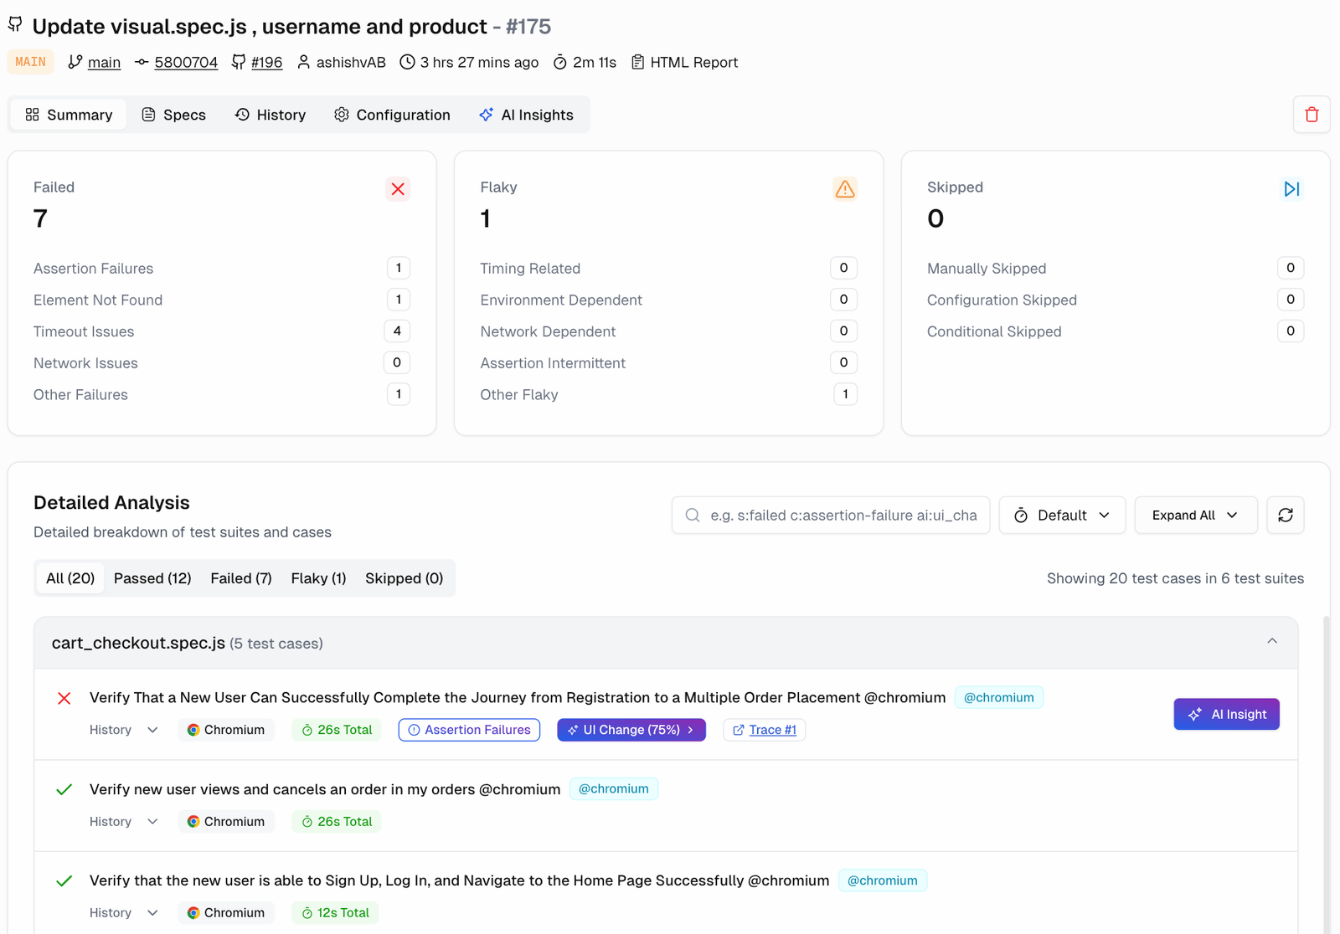Collapse the cart_checkout.spec.js test suite
The width and height of the screenshot is (1340, 934).
pyautogui.click(x=1272, y=642)
